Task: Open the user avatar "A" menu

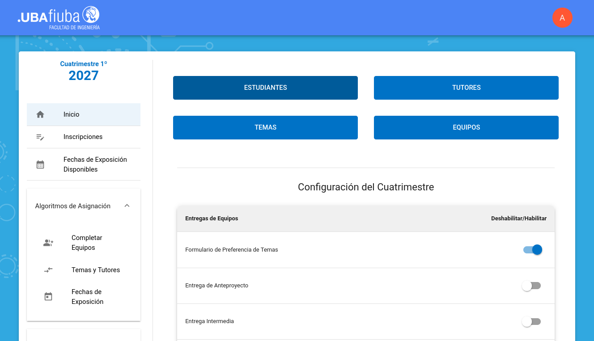Action: 562,18
